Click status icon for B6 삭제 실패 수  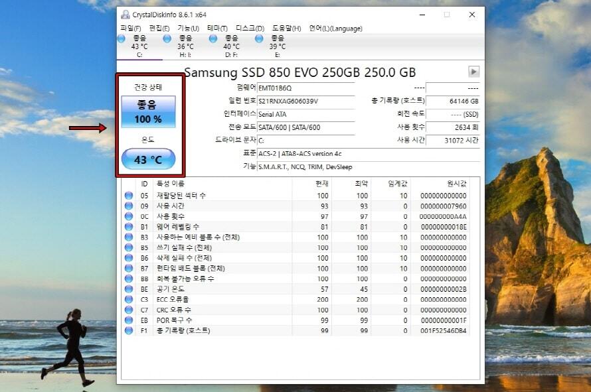click(129, 258)
